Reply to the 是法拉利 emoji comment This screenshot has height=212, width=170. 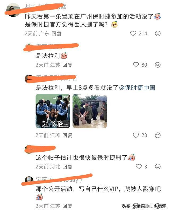[x=67, y=65]
